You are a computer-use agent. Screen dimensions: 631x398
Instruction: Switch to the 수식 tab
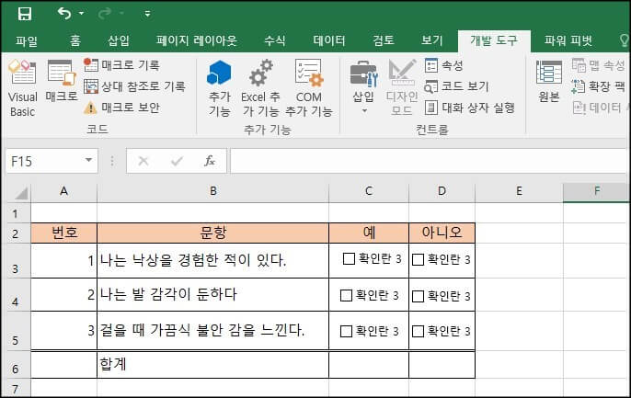pyautogui.click(x=274, y=40)
